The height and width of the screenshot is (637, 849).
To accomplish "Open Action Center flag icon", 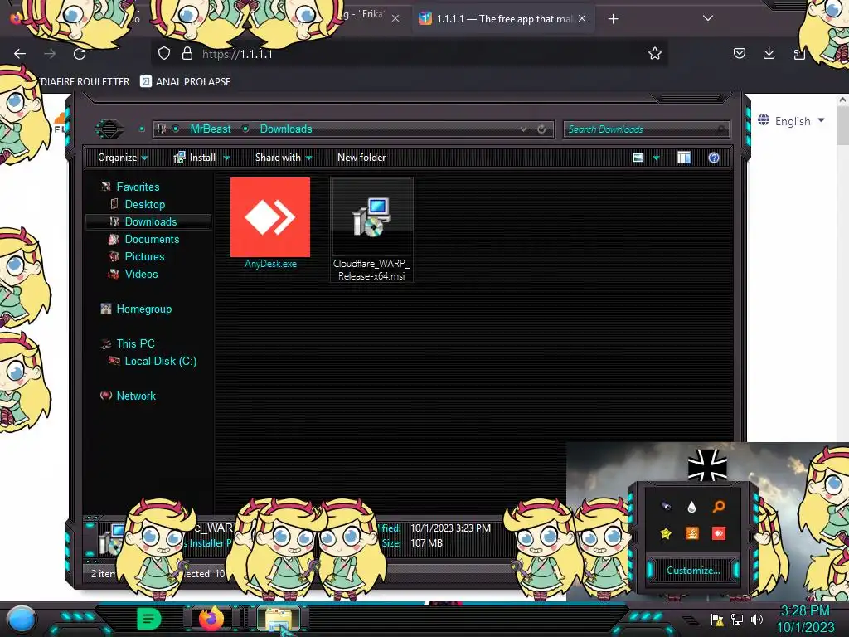I will tap(717, 620).
